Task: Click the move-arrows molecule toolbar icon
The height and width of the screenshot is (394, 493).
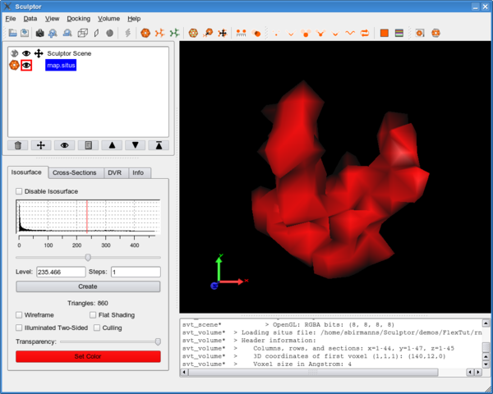Action: 223,33
